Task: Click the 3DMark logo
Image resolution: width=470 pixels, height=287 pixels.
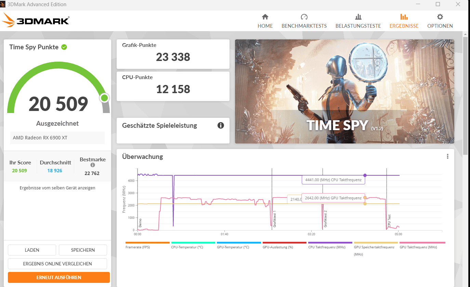Action: point(36,20)
